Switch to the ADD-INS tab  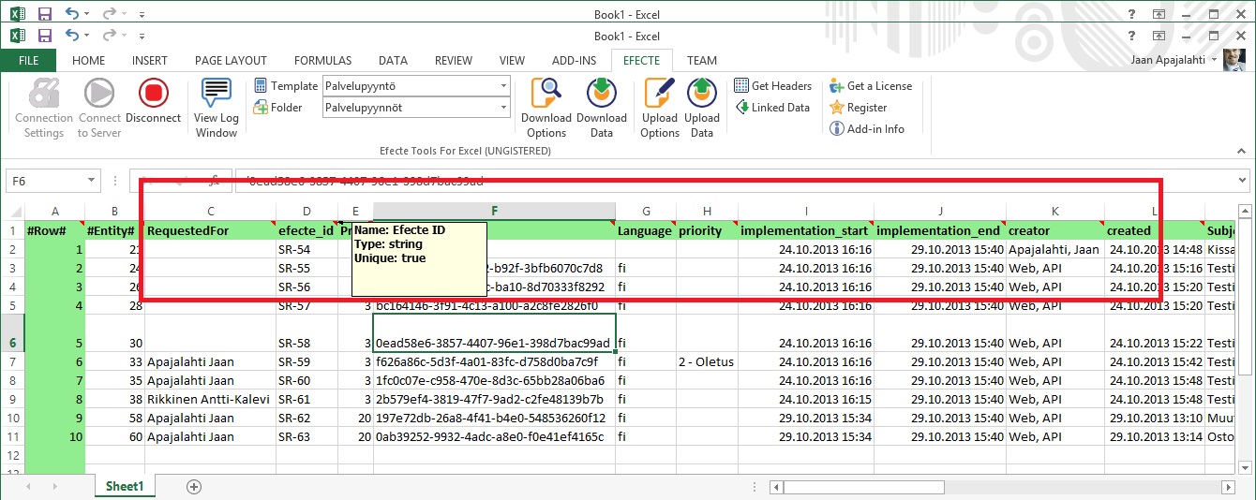575,61
